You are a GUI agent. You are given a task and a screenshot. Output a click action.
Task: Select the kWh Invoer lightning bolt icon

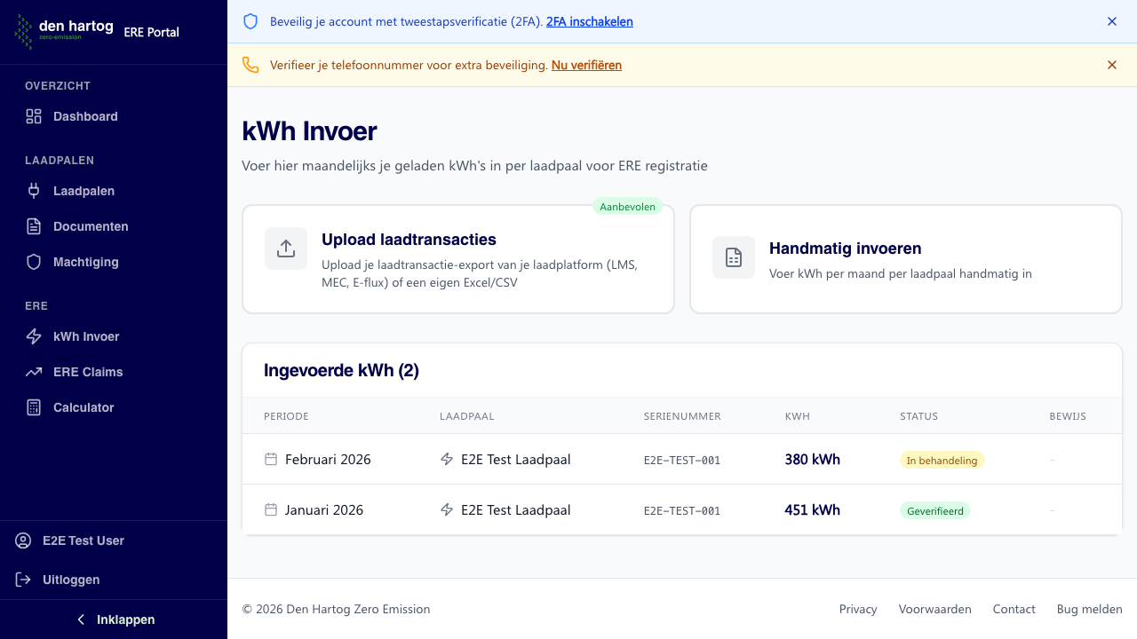point(33,336)
